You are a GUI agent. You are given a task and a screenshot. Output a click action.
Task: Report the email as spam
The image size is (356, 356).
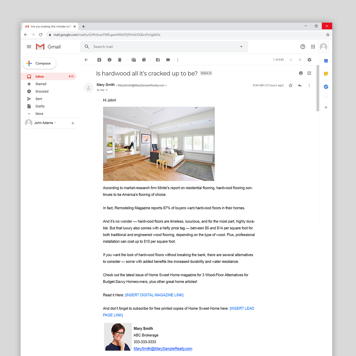109,60
